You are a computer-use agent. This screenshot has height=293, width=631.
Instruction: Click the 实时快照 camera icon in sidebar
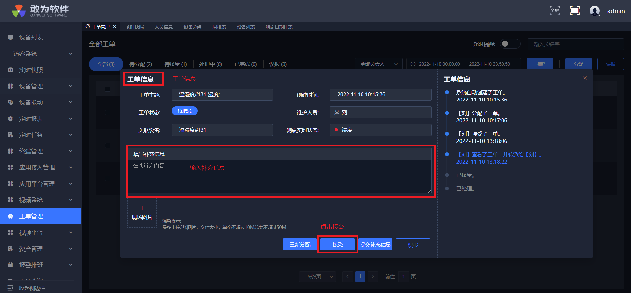coord(11,70)
